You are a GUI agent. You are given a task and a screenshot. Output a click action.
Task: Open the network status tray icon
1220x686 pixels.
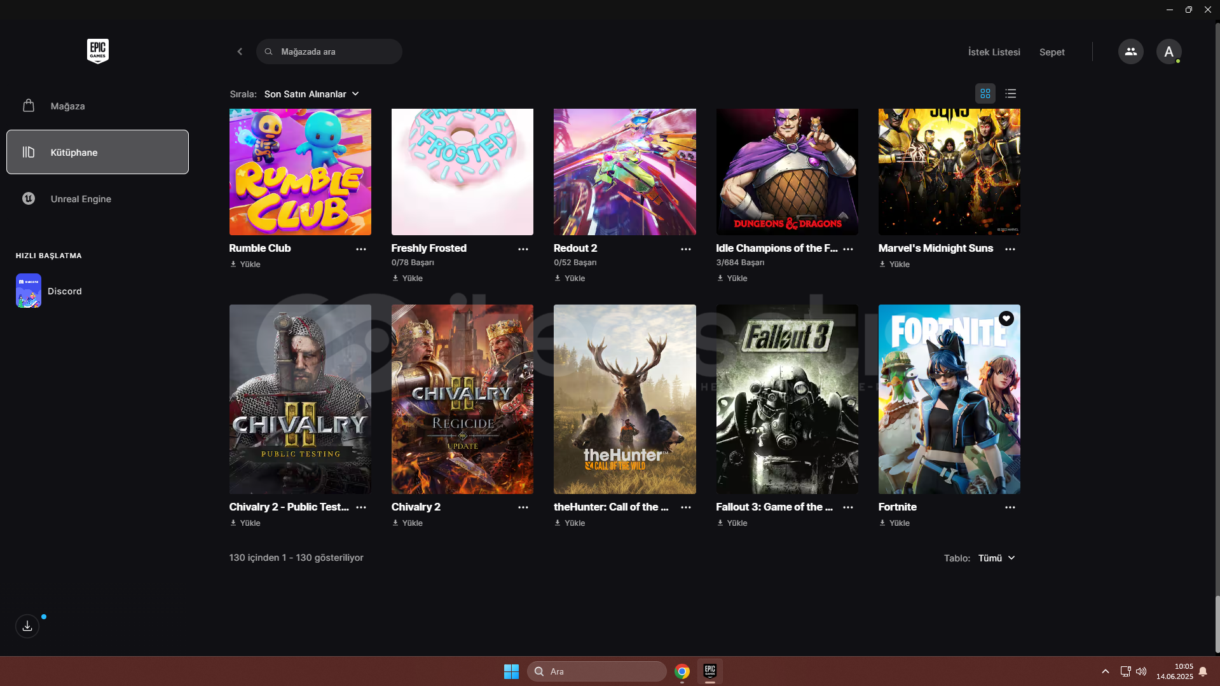coord(1125,671)
